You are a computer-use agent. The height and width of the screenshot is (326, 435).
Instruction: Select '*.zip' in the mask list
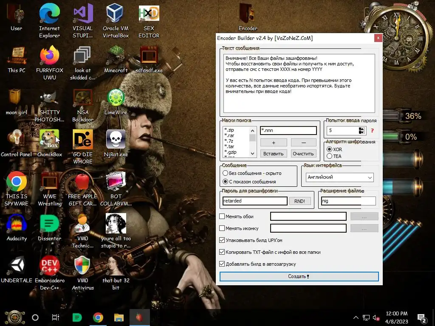click(229, 130)
